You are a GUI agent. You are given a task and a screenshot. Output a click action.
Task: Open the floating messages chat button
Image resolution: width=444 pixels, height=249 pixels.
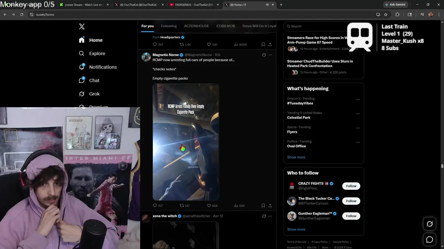pyautogui.click(x=429, y=240)
